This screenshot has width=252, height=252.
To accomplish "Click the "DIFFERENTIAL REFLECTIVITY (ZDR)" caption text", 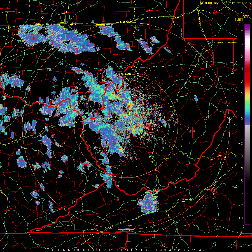I will [89, 250].
